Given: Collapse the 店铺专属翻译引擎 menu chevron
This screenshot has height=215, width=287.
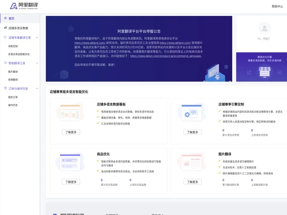Looking at the screenshot, I should (37, 38).
